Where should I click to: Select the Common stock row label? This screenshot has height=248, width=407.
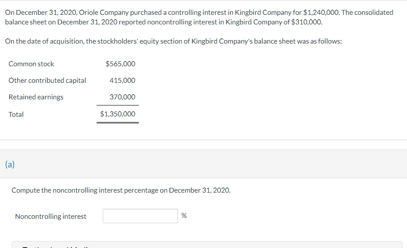(x=31, y=64)
